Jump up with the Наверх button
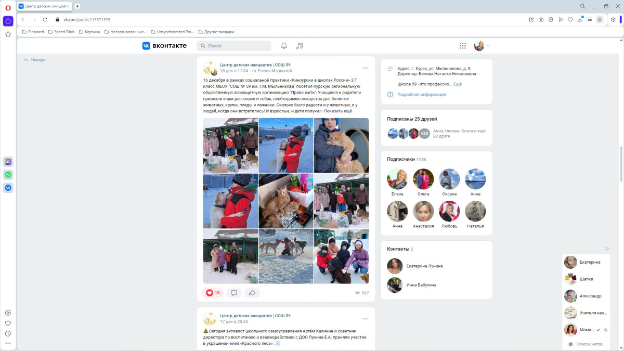The height and width of the screenshot is (351, 624). [34, 60]
